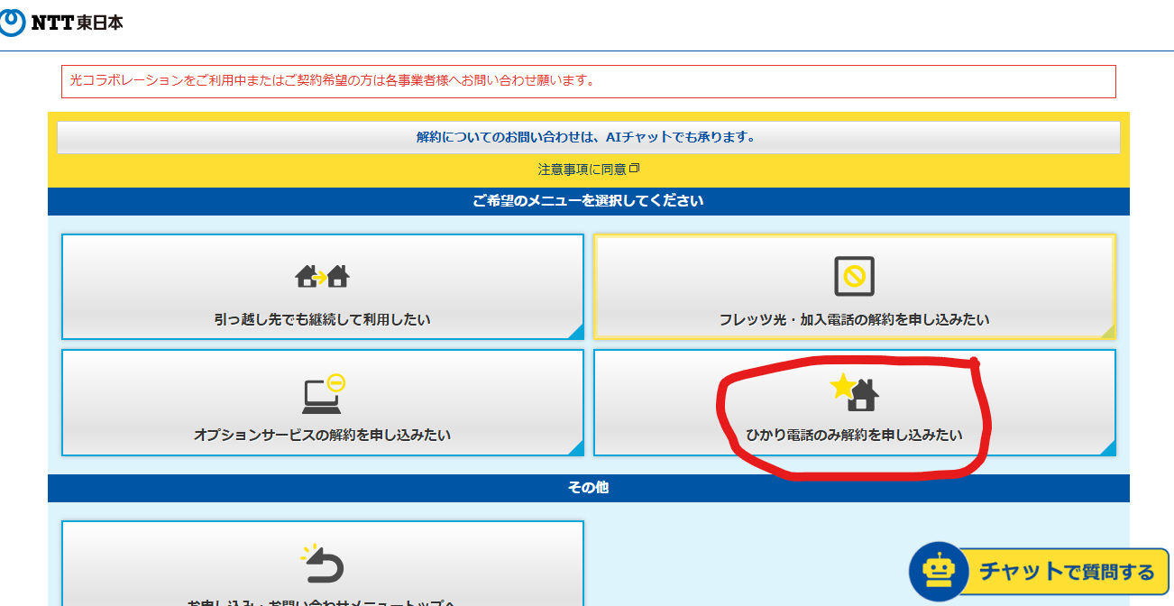Click the NTT東日本 logo text
This screenshot has height=606, width=1174.
(77, 23)
